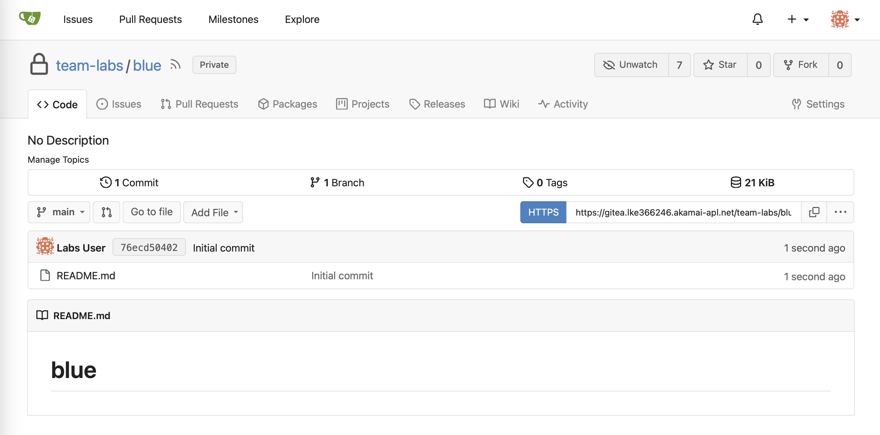This screenshot has width=880, height=435.
Task: Click the compare branches icon button
Action: pos(106,212)
